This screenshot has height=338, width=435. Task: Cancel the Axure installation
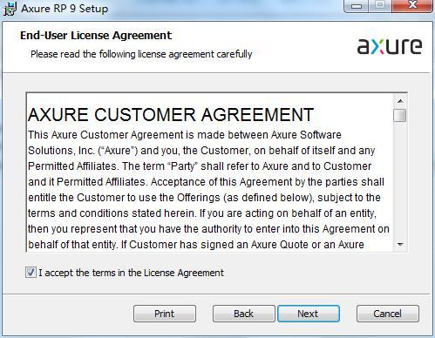388,314
